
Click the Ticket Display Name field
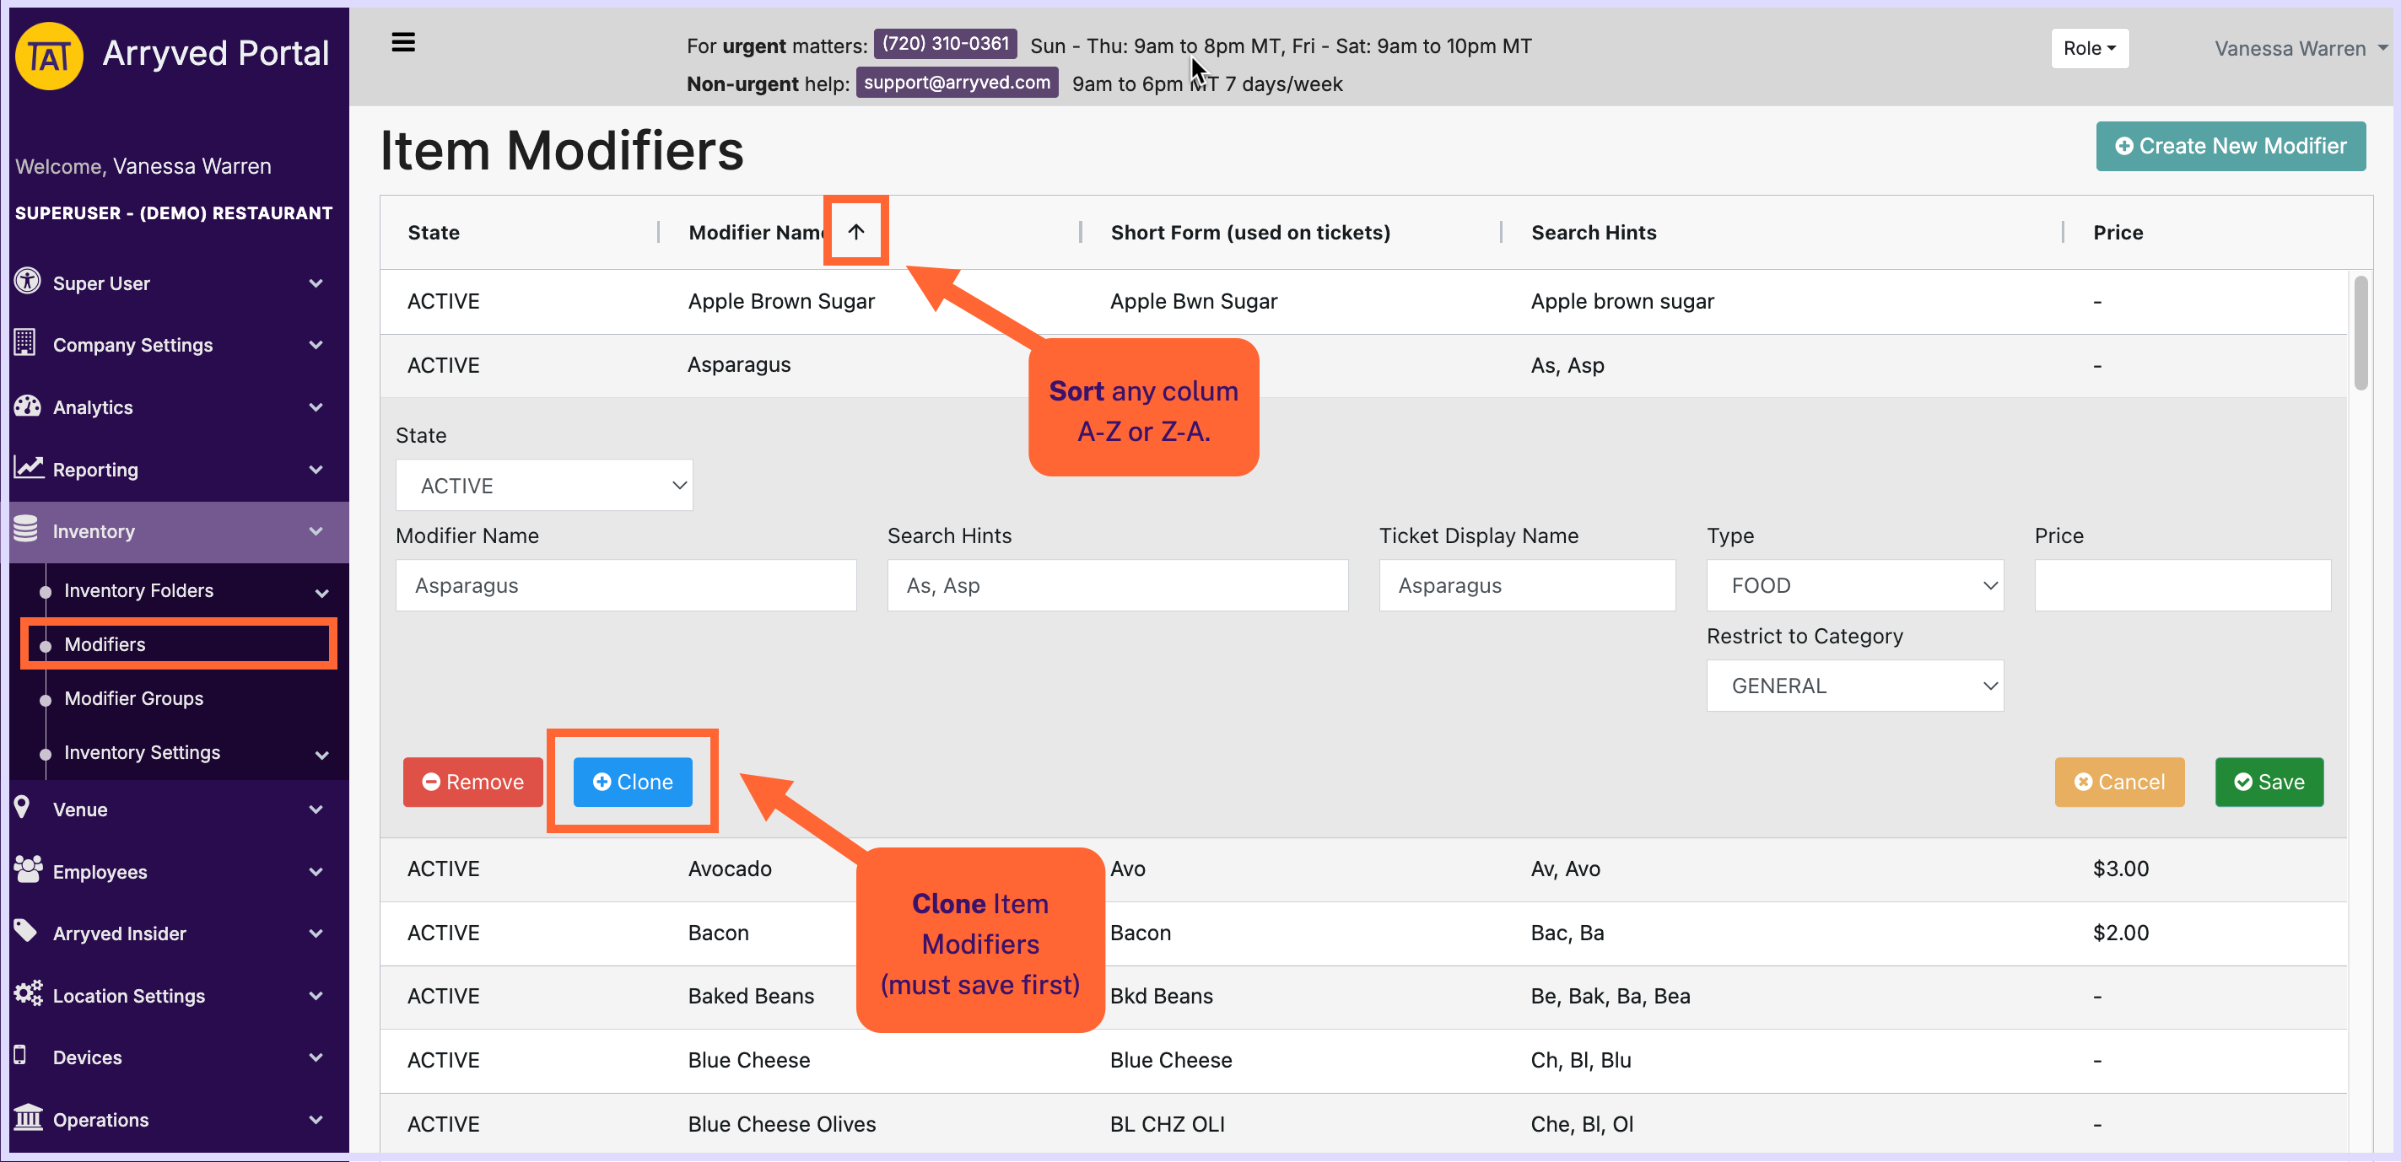[x=1527, y=585]
